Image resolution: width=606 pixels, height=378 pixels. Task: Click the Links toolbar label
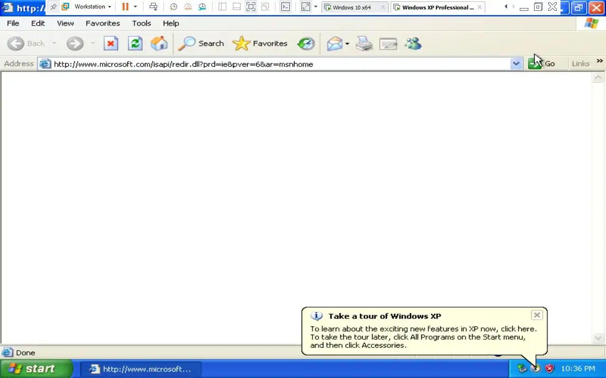(x=580, y=64)
